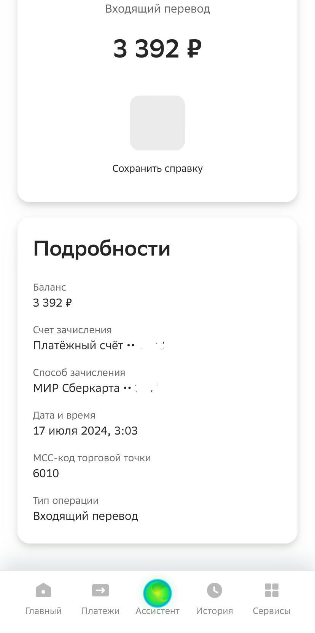This screenshot has width=315, height=633.
Task: Click the Подробности heading
Action: (102, 249)
